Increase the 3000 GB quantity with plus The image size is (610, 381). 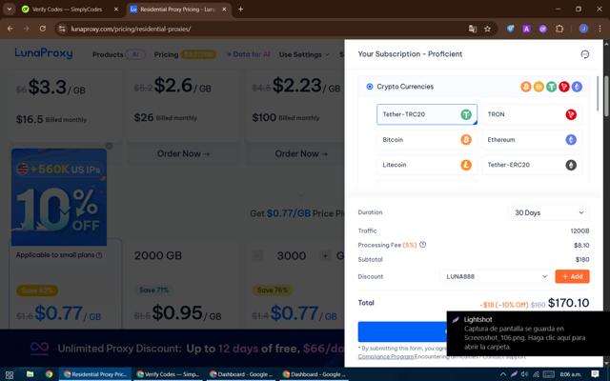(325, 255)
